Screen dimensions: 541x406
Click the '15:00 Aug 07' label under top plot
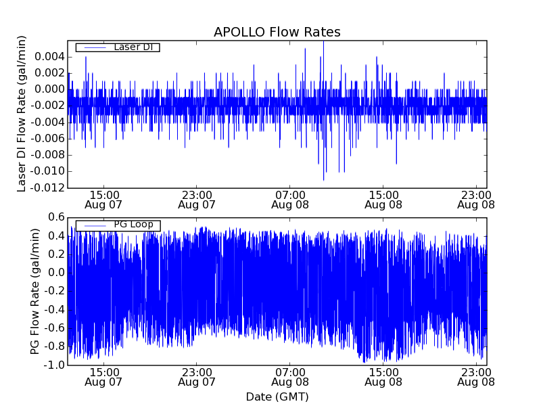103,200
